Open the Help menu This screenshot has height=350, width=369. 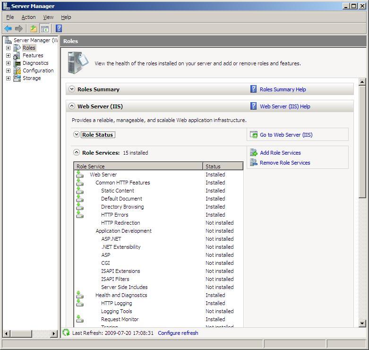coord(66,17)
